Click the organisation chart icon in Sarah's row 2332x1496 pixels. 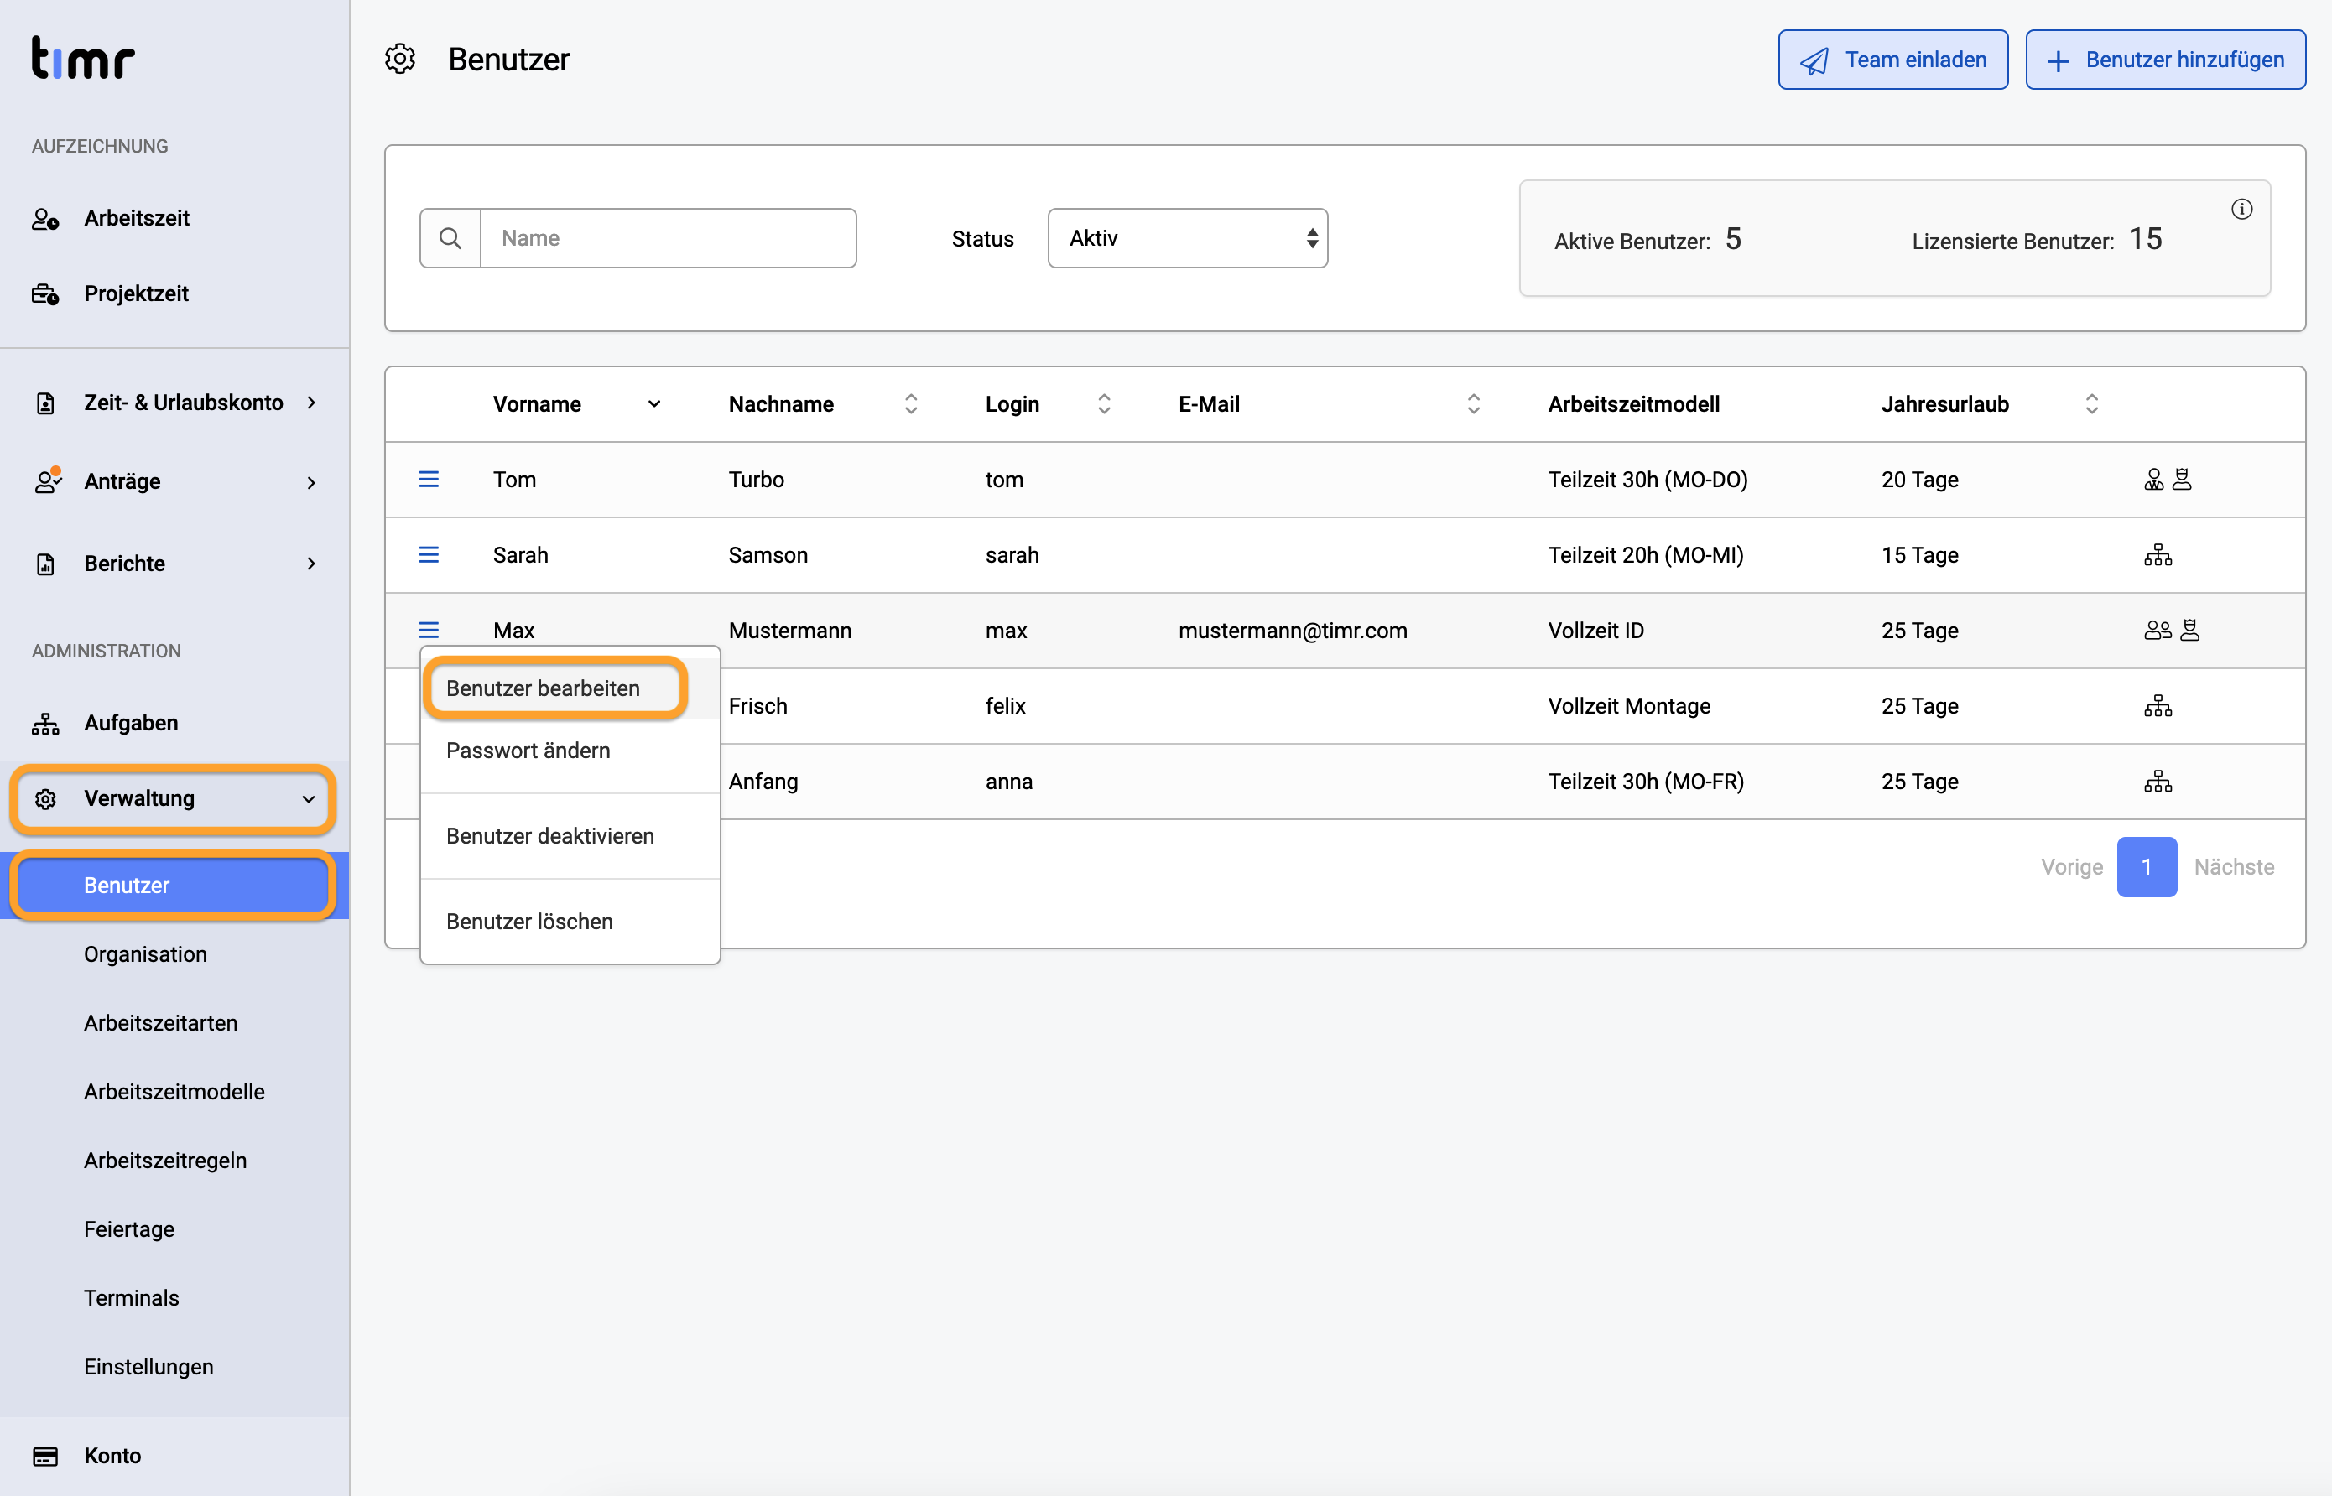coord(2158,554)
